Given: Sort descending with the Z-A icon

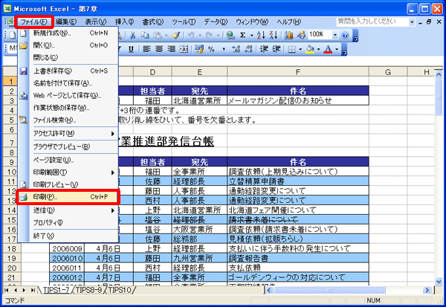Looking at the screenshot, I should [273, 35].
